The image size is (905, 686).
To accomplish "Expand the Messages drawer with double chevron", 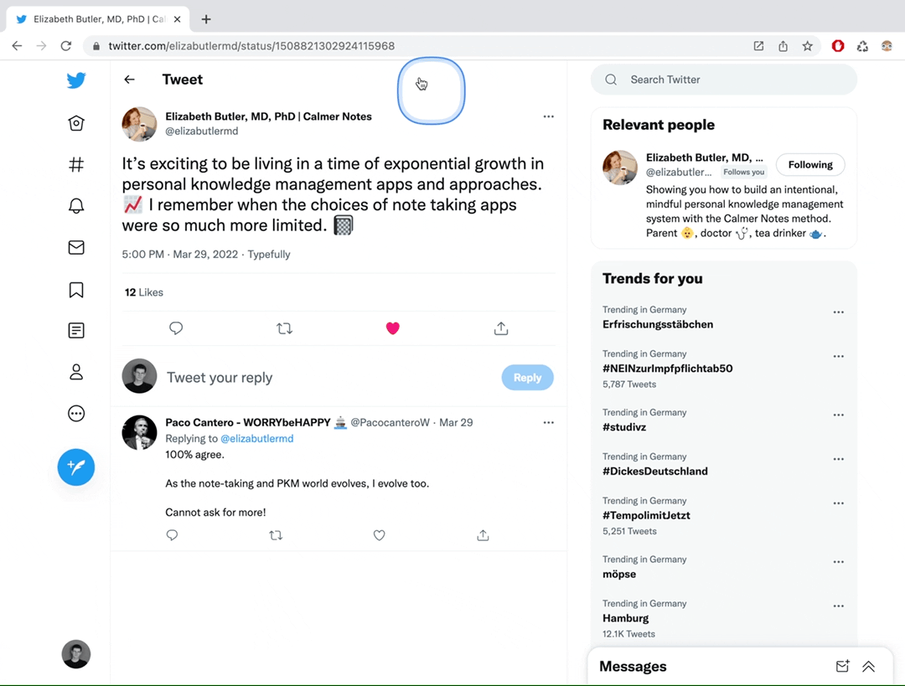I will pos(868,667).
